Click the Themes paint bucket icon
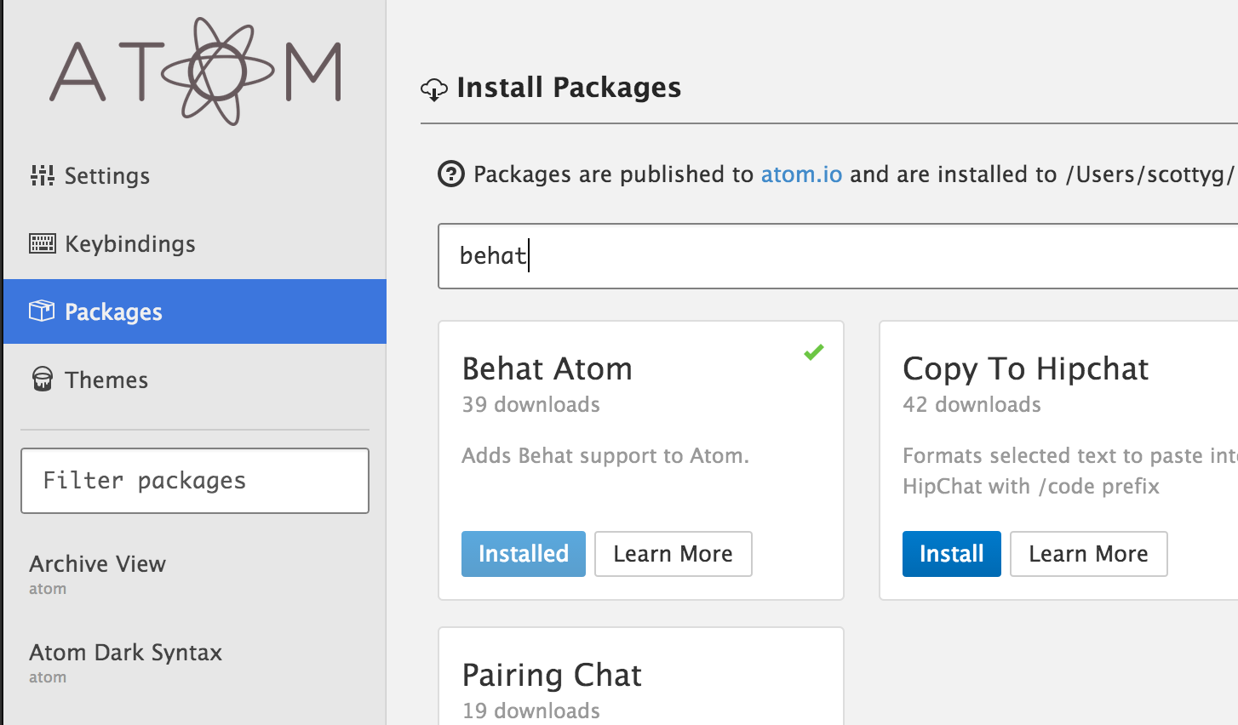The image size is (1238, 725). pyautogui.click(x=42, y=380)
